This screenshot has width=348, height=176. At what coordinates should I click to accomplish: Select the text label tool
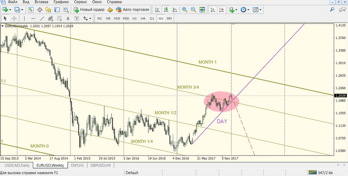pyautogui.click(x=68, y=19)
